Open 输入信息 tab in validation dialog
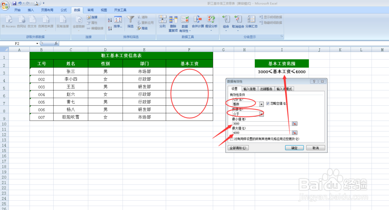The width and height of the screenshot is (389, 210). (250, 89)
